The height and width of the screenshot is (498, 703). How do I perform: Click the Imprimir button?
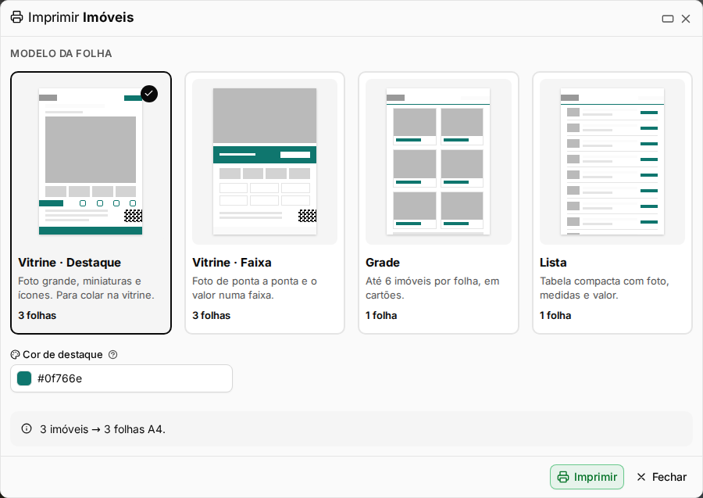[587, 477]
